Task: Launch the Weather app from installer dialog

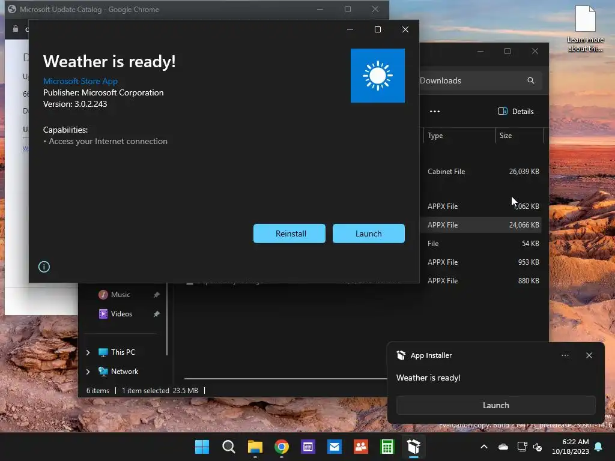Action: (x=368, y=234)
